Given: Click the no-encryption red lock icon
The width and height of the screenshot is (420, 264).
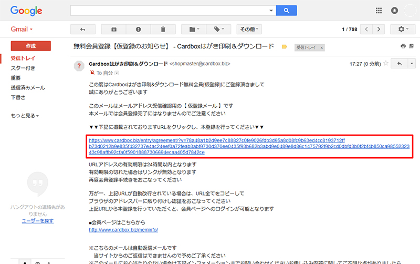Looking at the screenshot, I should pyautogui.click(x=92, y=73).
